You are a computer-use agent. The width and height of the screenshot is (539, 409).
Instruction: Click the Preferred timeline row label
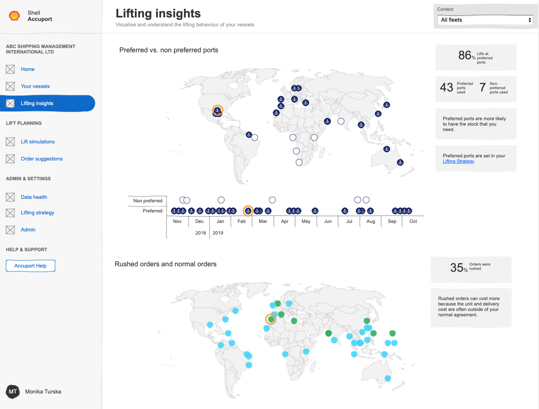pyautogui.click(x=153, y=211)
